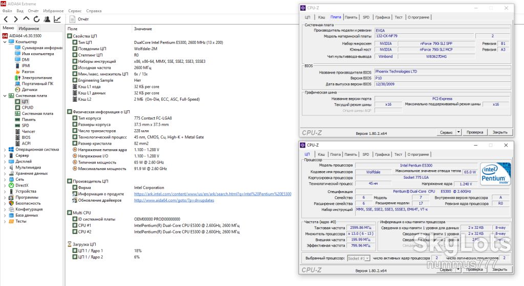Open the ark.intel.com product link

tap(212, 194)
